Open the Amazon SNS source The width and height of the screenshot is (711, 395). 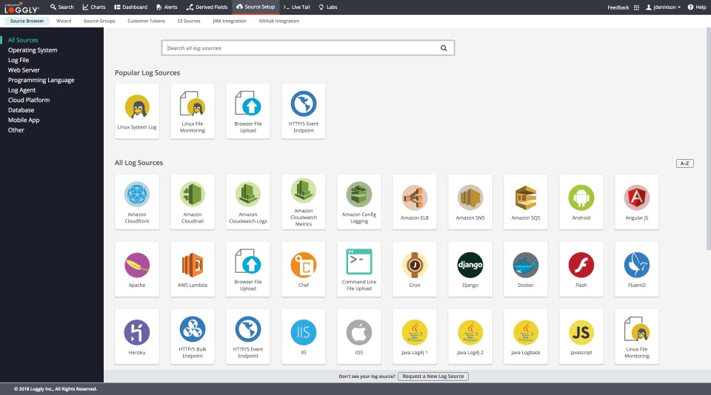click(x=470, y=202)
